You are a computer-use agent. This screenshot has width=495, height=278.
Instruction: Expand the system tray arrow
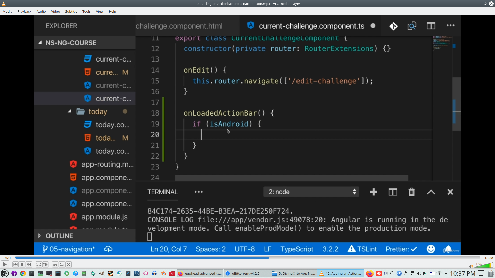[x=446, y=273]
